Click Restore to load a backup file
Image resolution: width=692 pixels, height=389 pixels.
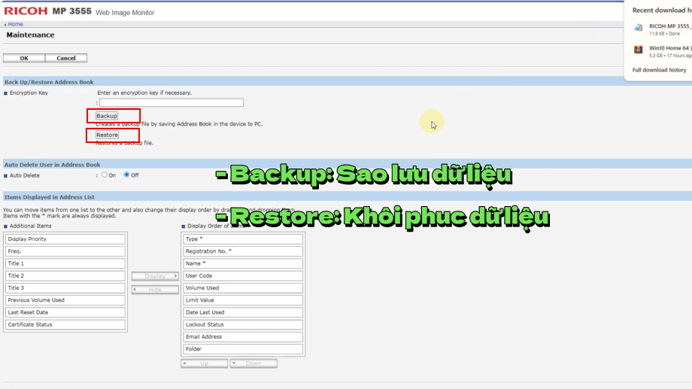(107, 135)
